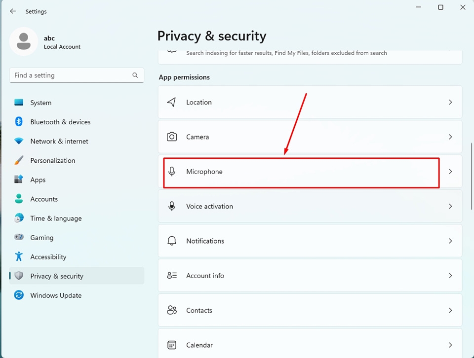Open Windows Update page
Viewport: 474px width, 358px height.
[77, 295]
